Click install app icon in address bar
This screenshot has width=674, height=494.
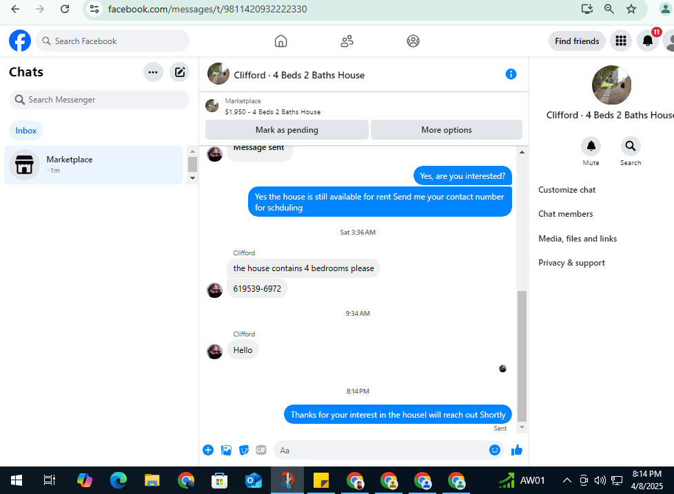pyautogui.click(x=587, y=9)
